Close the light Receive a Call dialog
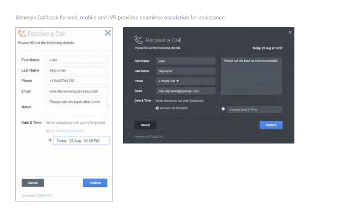347x208 pixels. [x=108, y=33]
